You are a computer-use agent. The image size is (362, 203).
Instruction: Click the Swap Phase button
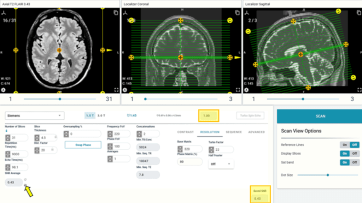pos(83,145)
